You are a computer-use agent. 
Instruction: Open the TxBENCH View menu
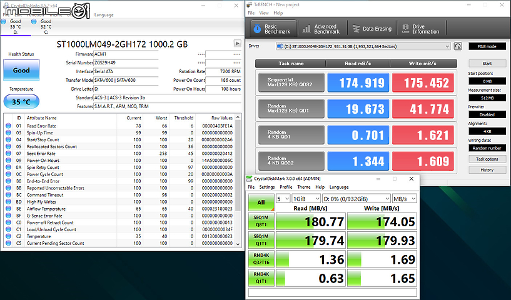coord(264,13)
